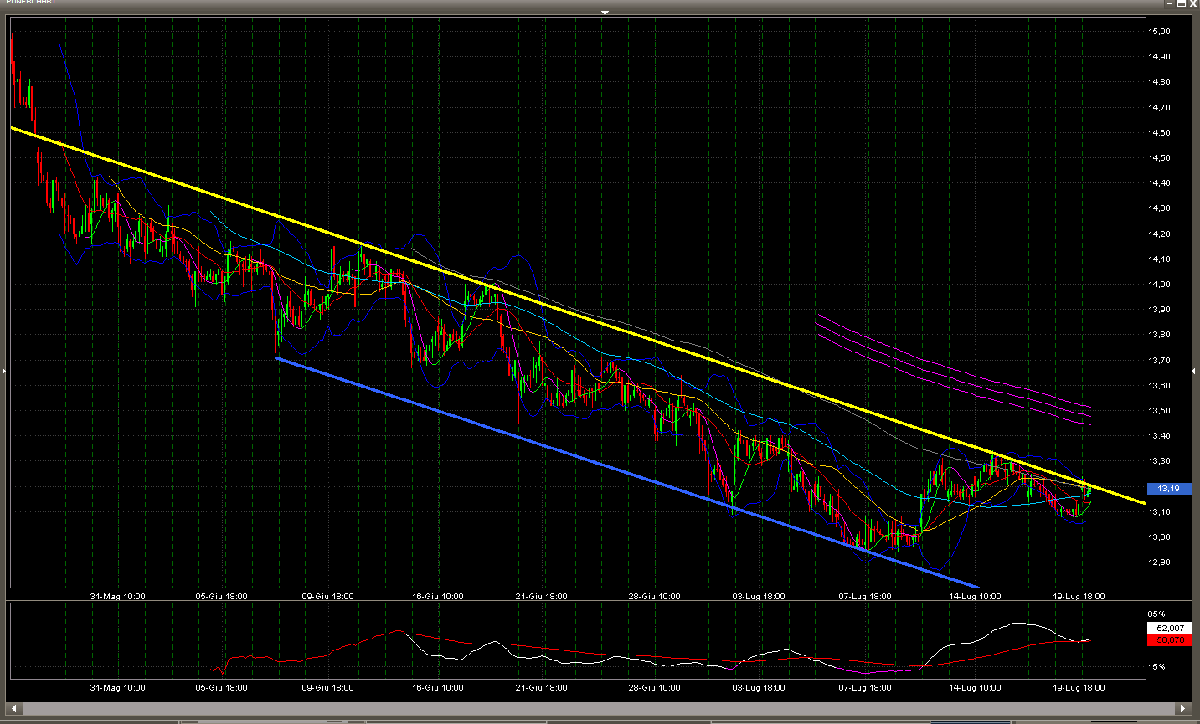Click the 13,50 price axis label

[1160, 411]
